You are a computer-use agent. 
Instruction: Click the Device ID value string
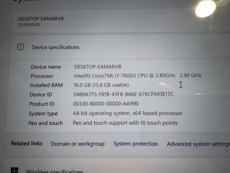tap(123, 94)
